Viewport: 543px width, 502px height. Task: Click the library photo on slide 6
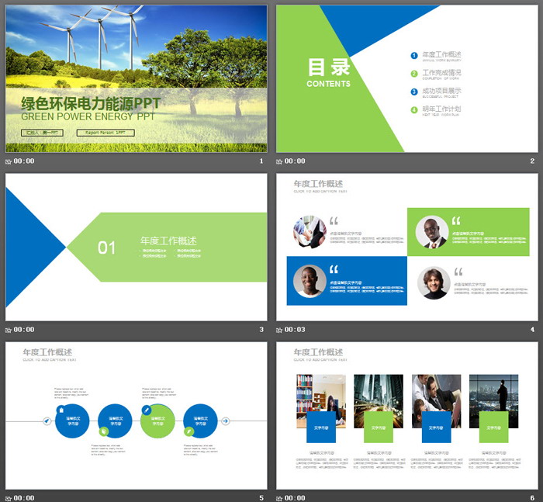click(x=321, y=394)
